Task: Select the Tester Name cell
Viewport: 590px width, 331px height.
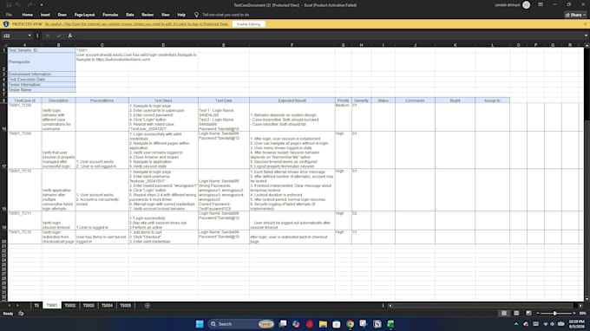Action: (x=42, y=90)
